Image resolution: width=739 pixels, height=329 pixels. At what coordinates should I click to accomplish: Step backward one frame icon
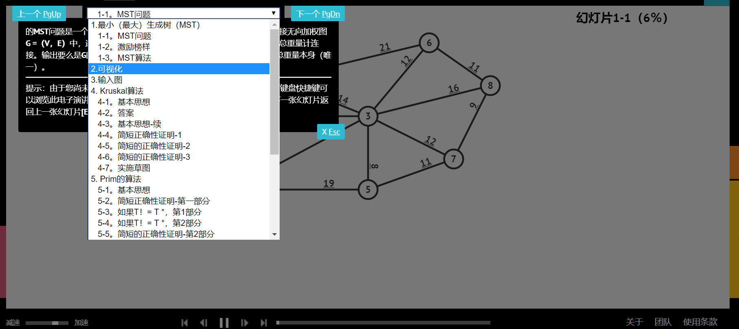click(x=204, y=323)
